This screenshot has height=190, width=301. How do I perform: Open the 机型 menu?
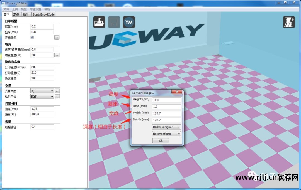(24, 9)
